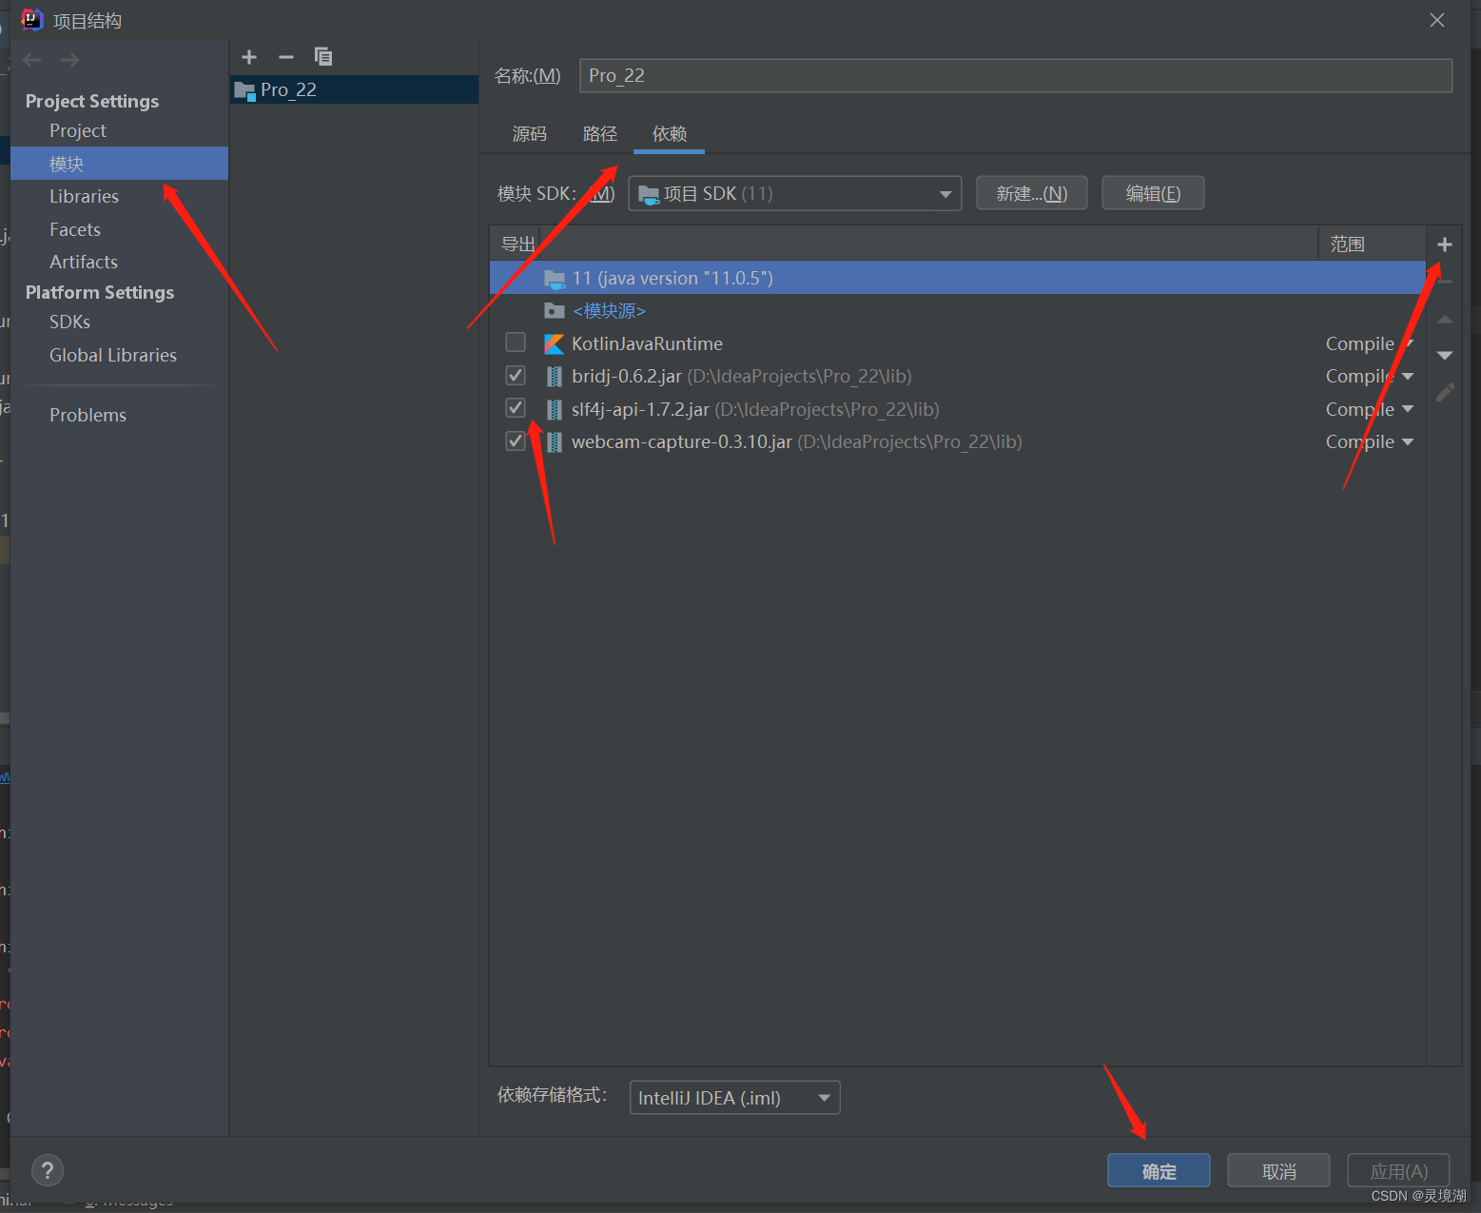Click the module name input field
Image resolution: width=1481 pixels, height=1213 pixels.
pos(1016,75)
